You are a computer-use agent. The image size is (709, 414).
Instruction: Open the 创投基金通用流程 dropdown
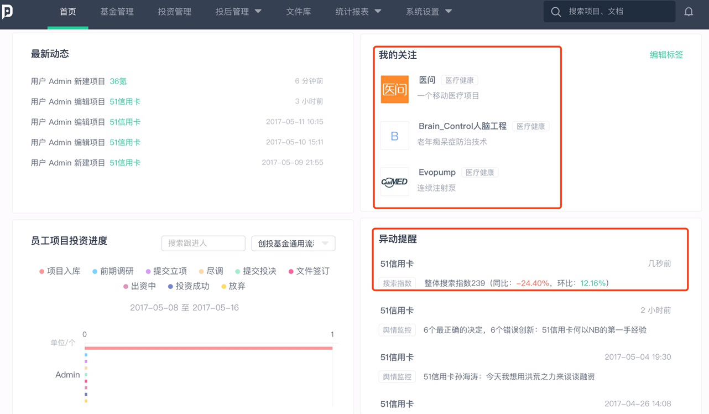point(293,244)
